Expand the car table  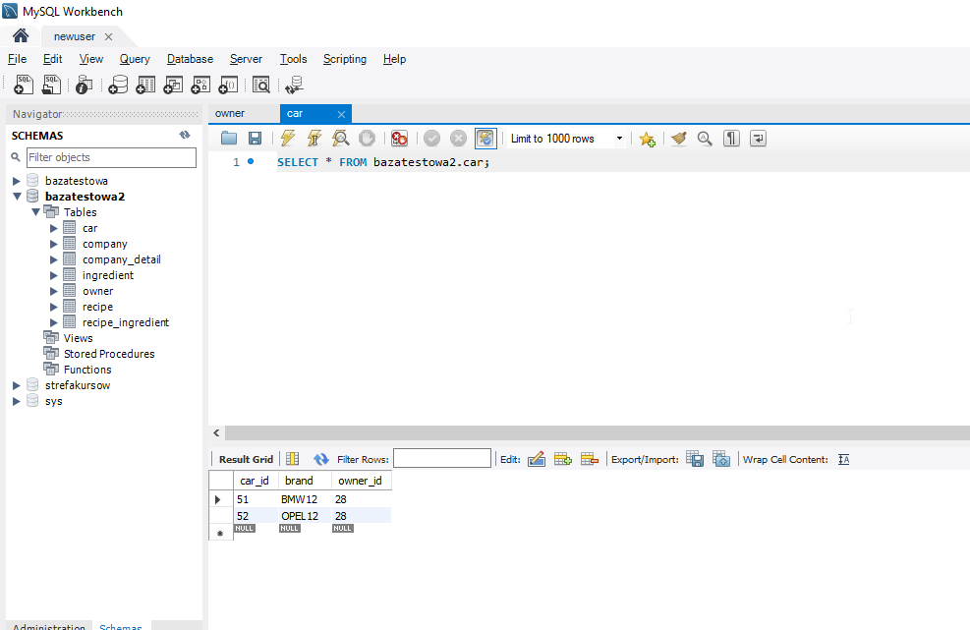click(54, 228)
